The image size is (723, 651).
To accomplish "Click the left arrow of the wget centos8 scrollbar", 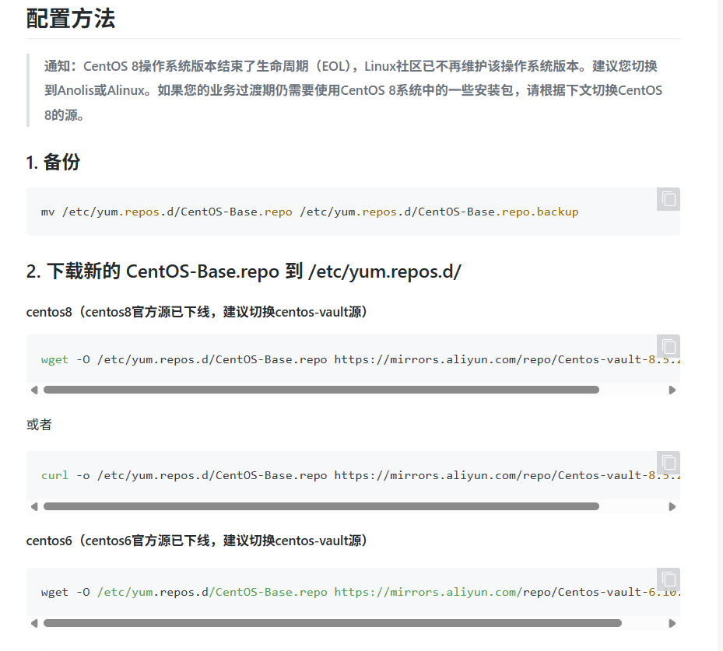I will [x=34, y=390].
